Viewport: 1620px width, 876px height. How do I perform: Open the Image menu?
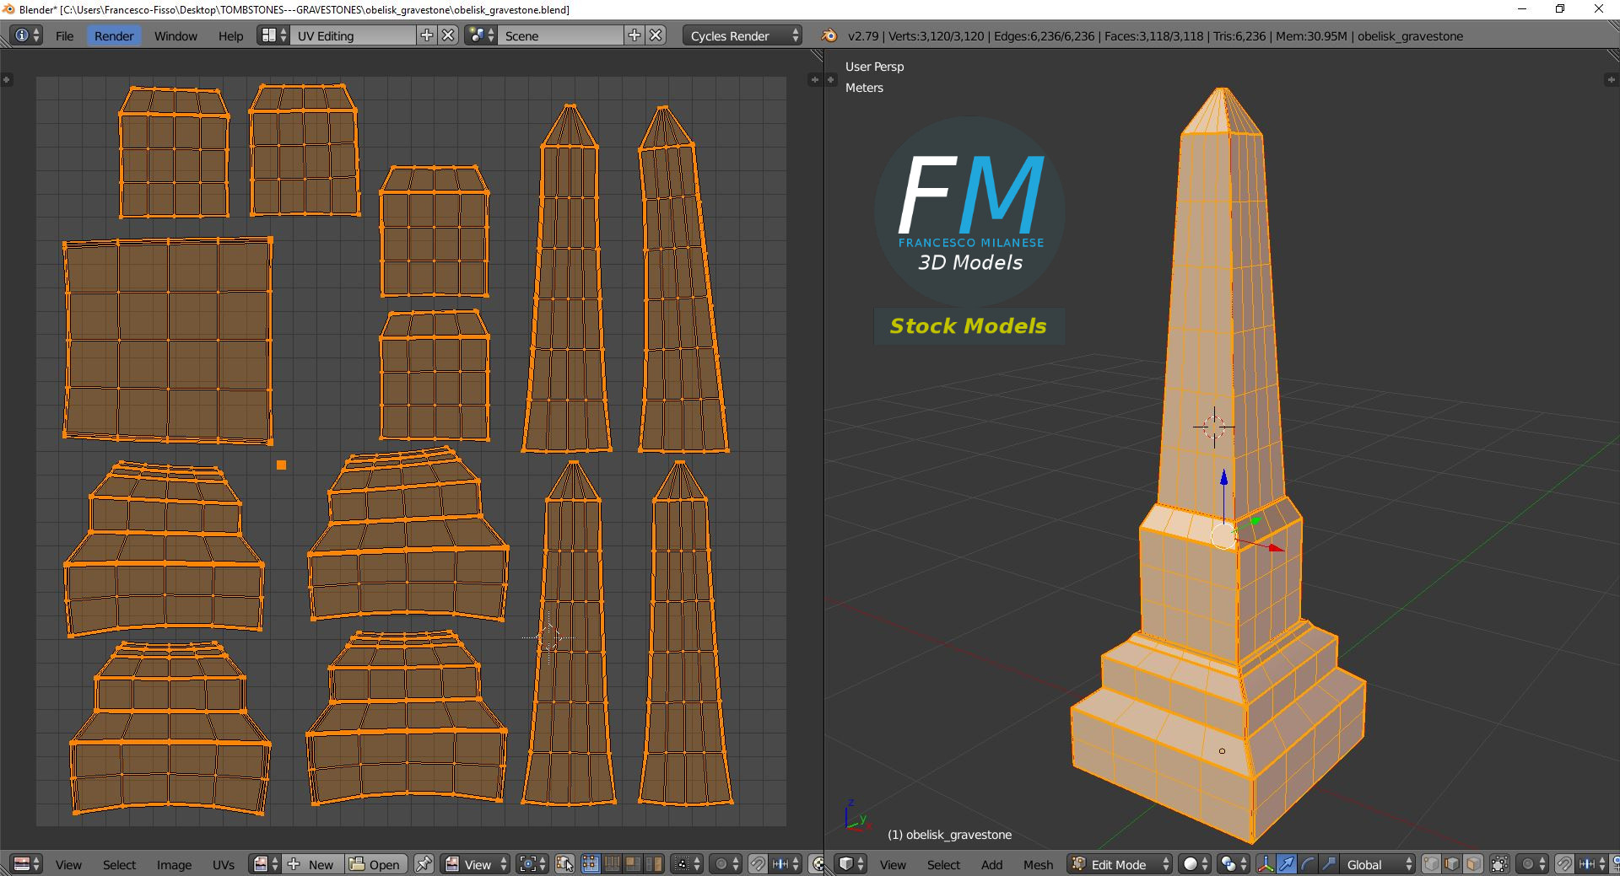(174, 864)
